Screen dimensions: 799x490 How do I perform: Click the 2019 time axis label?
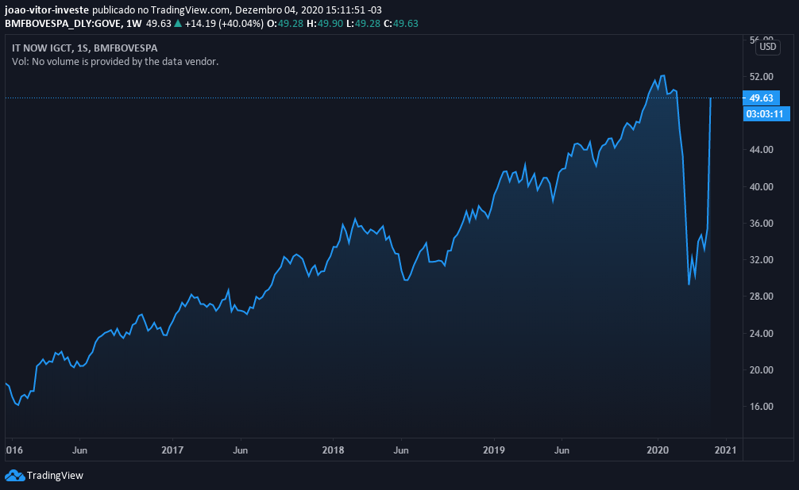(x=494, y=450)
